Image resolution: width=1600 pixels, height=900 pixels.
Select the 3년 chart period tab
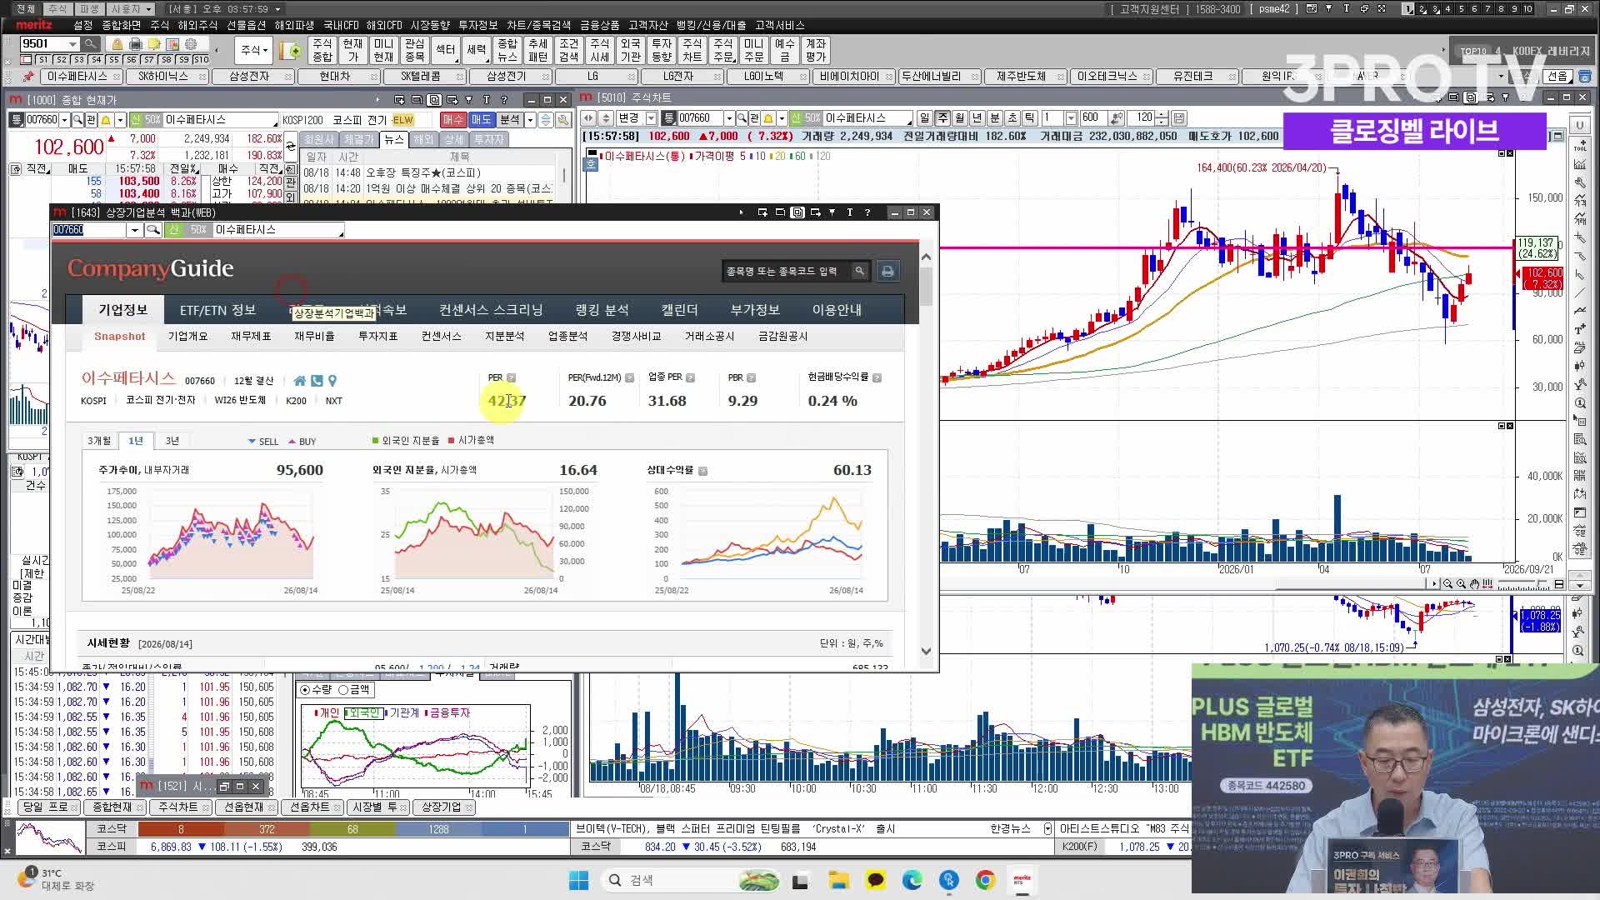[172, 441]
